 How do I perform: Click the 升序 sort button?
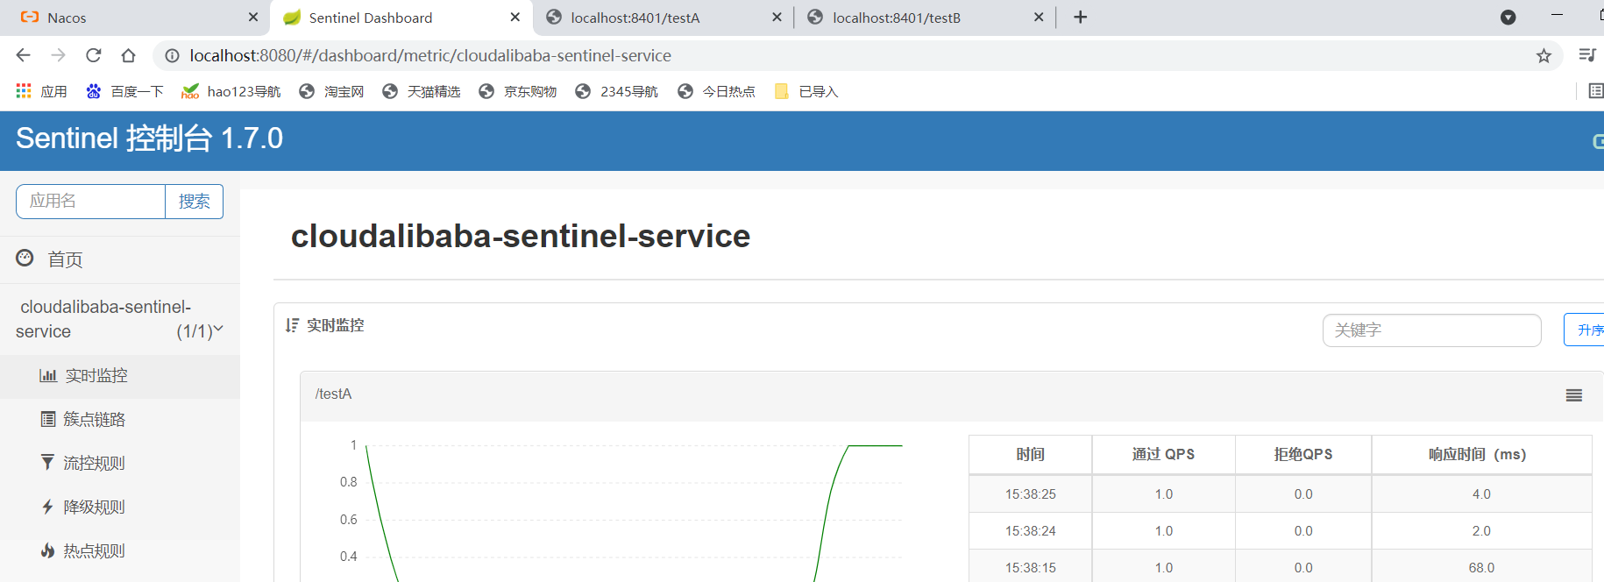(1585, 330)
